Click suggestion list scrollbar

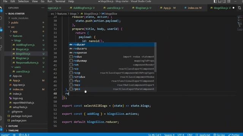tap(155, 57)
